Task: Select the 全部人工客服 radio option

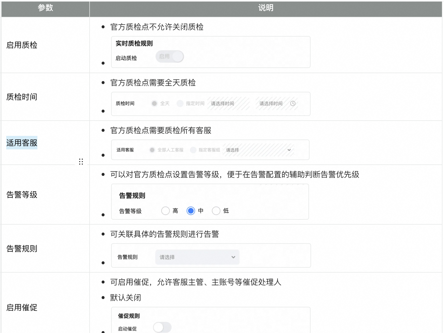Action: click(152, 150)
